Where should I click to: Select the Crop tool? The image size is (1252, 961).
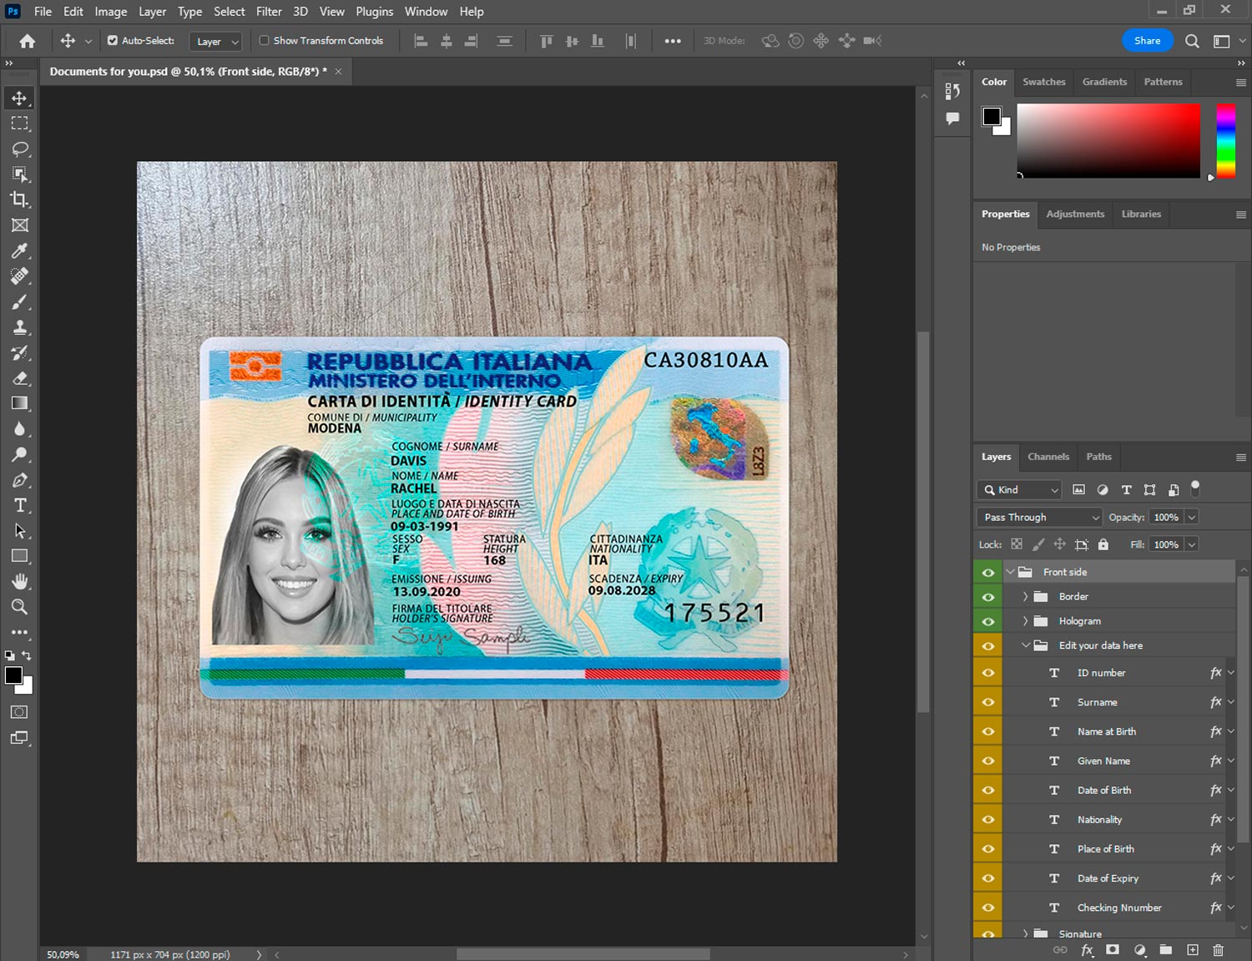(20, 200)
